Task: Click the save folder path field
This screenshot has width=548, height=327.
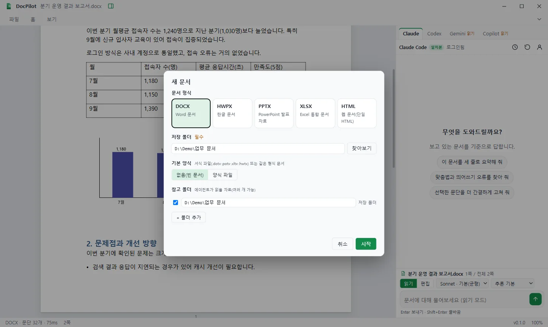Action: click(x=258, y=148)
